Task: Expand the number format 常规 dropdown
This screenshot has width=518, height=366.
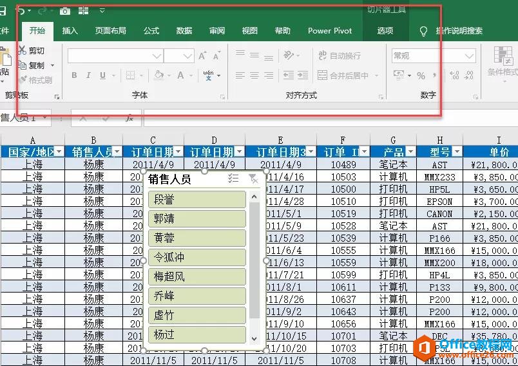Action: pos(470,56)
